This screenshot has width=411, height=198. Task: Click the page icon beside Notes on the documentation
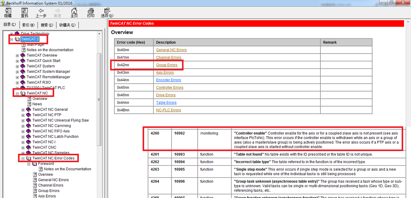pyautogui.click(x=23, y=50)
